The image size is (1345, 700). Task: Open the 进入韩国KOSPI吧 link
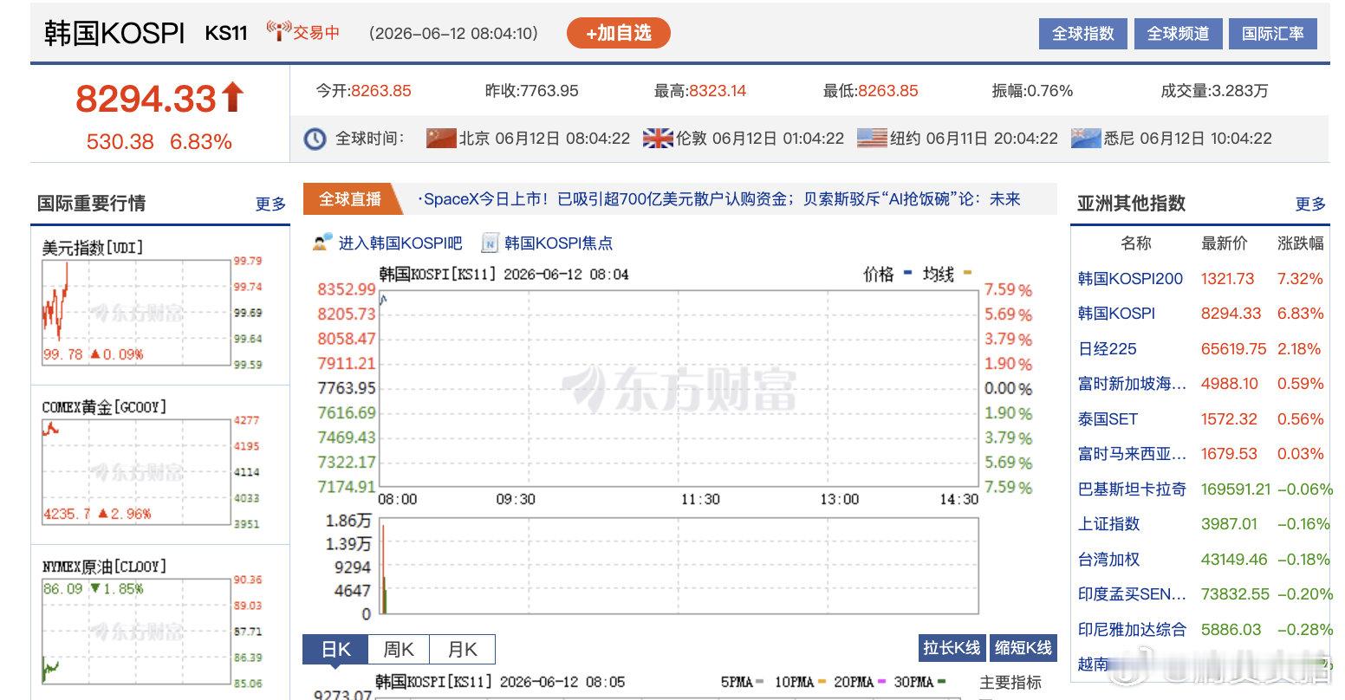click(x=400, y=243)
